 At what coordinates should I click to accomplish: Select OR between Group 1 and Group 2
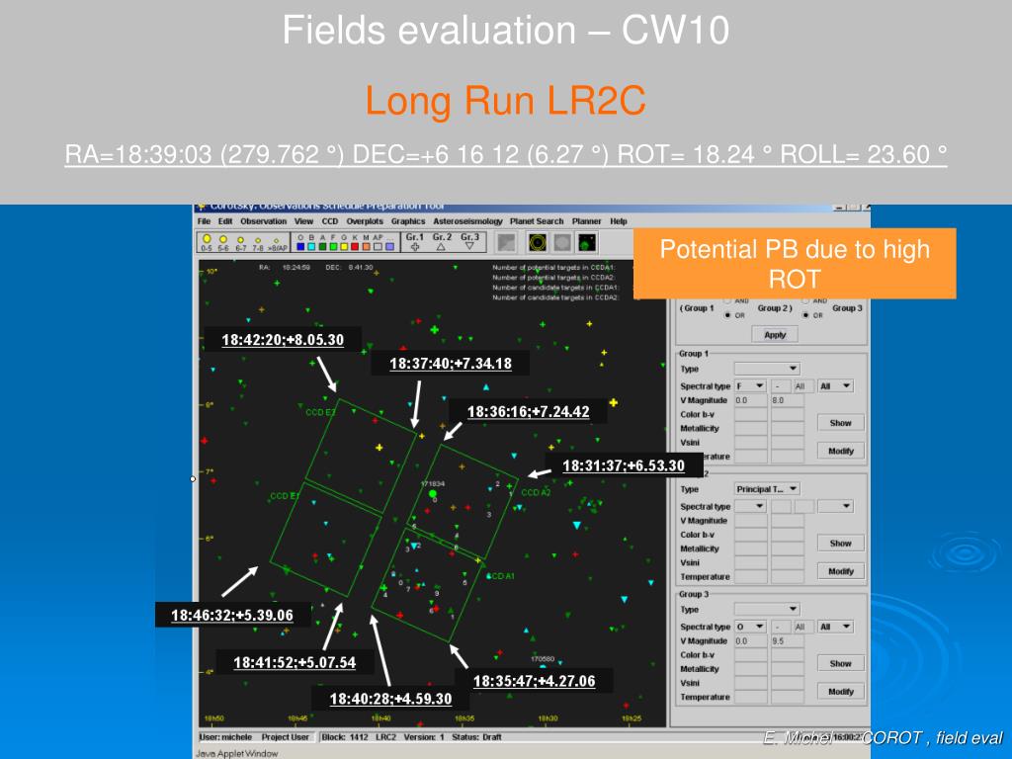728,315
